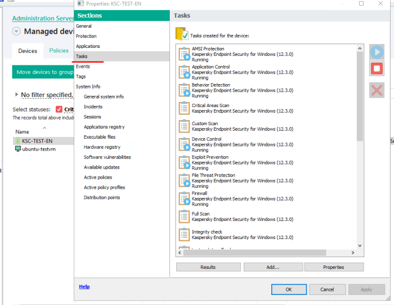Click the KSC-TEST-EN device icon
394x305 pixels.
click(18, 141)
